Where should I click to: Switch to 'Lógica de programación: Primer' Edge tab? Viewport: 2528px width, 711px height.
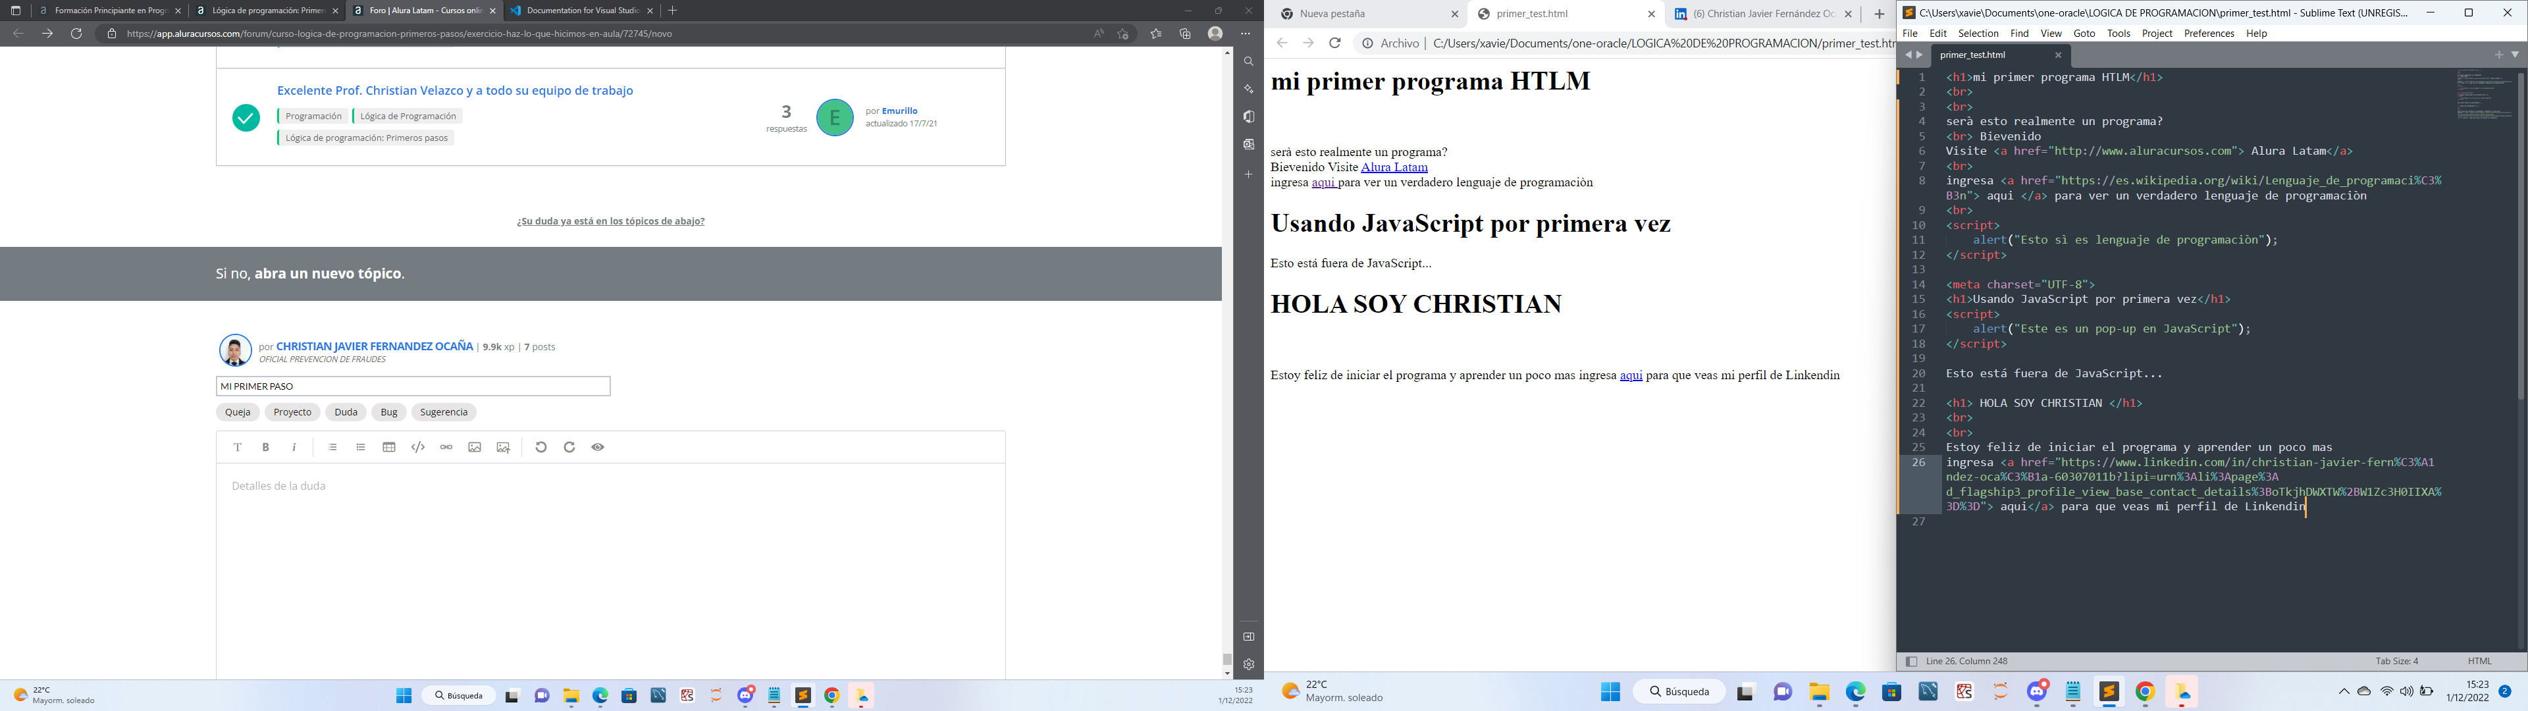click(x=267, y=11)
